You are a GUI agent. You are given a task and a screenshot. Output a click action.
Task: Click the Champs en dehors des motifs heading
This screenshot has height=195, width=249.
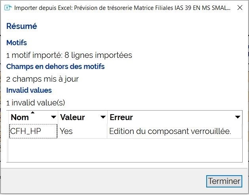(x=55, y=67)
